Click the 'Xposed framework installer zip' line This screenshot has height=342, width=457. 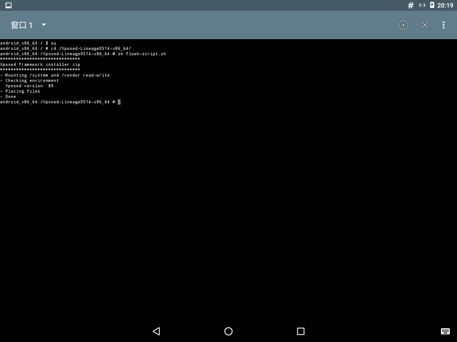tap(40, 65)
